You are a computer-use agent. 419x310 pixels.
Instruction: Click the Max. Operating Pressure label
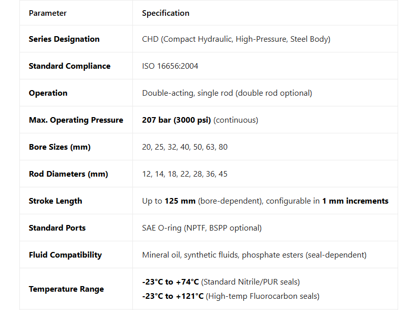76,120
